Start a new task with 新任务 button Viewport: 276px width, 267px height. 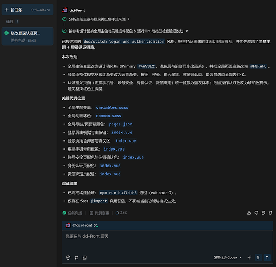point(27,10)
